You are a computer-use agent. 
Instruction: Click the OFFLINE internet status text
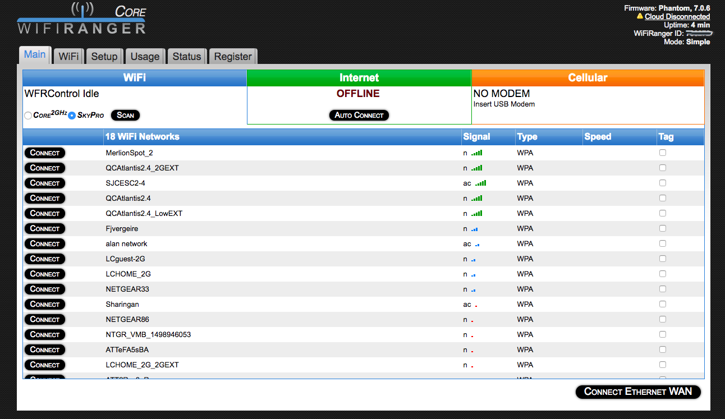point(358,94)
